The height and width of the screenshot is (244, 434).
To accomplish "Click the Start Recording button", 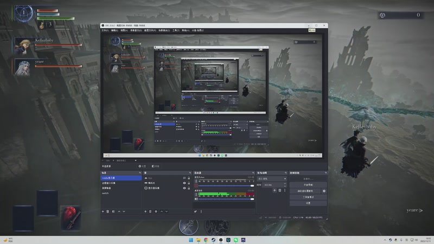I will tap(308, 185).
